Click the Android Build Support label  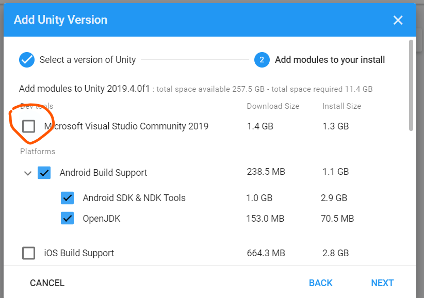pyautogui.click(x=103, y=173)
